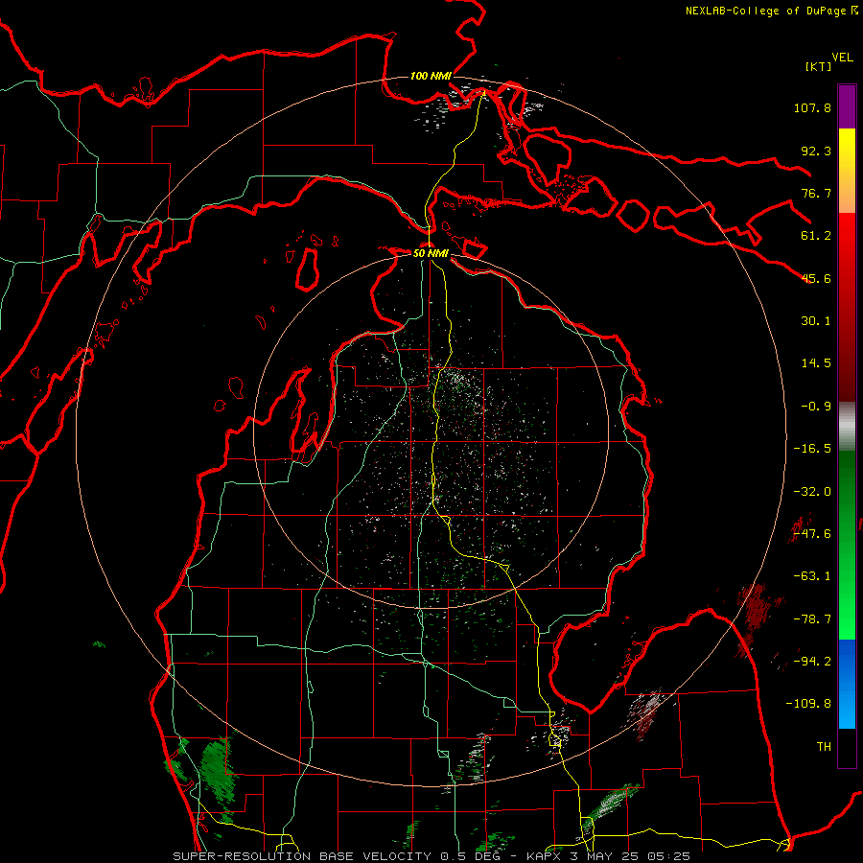Click the 45.6 legend value
The height and width of the screenshot is (863, 863).
click(816, 278)
